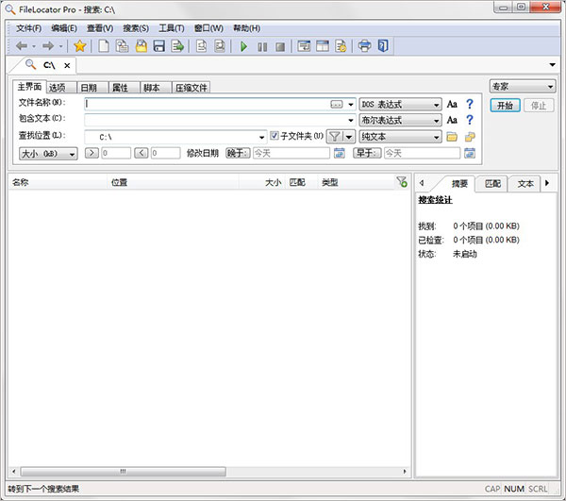Toggle the 子文件夹 subfolders checkbox
566x501 pixels.
click(x=275, y=136)
